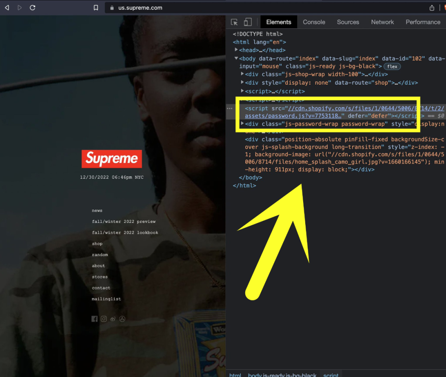Open the about link
Image resolution: width=446 pixels, height=377 pixels.
pos(98,266)
